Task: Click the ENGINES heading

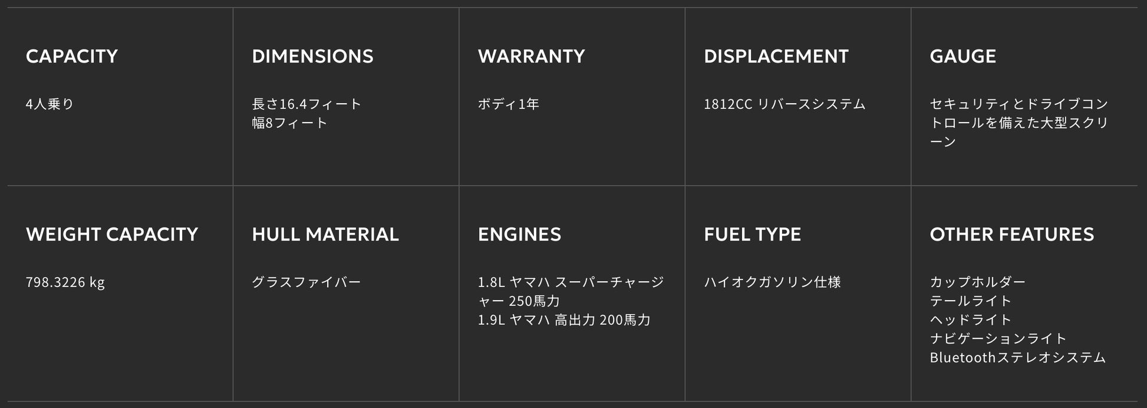Action: [x=519, y=234]
